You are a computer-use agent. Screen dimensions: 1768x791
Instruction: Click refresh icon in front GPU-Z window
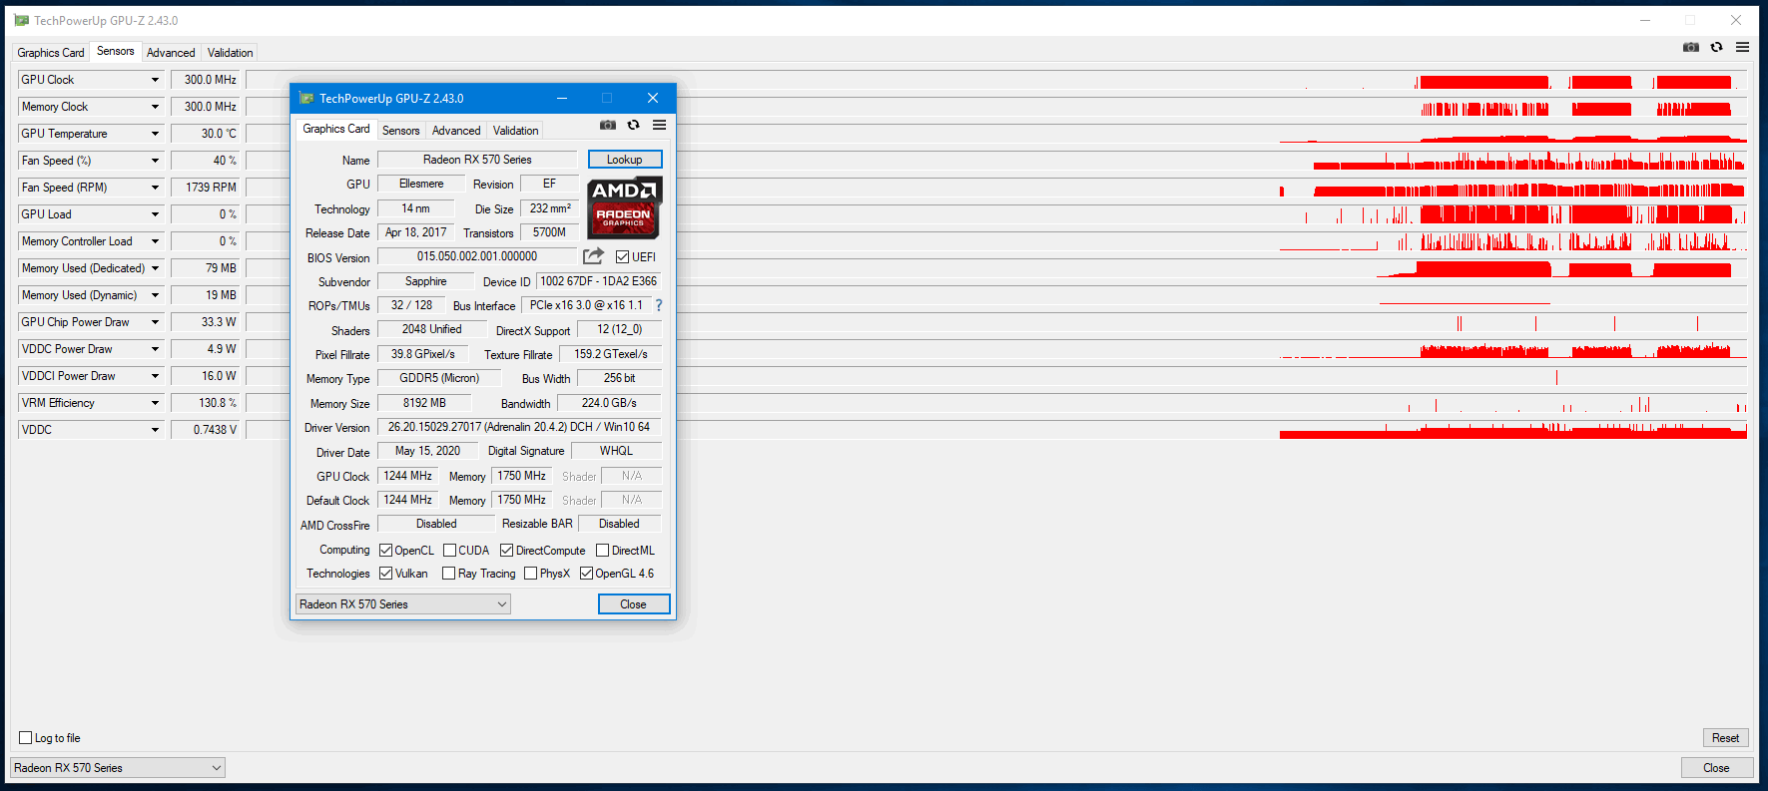pos(633,125)
